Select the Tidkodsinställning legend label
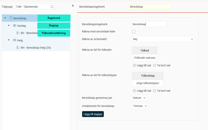Image resolution: width=208 pixels, height=130 pixels. coord(54,33)
